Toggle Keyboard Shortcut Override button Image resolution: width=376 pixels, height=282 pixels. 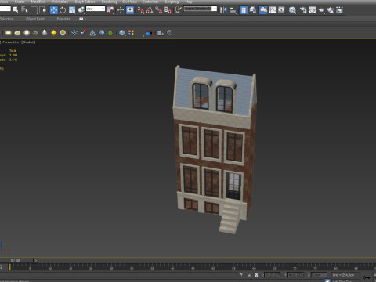click(130, 10)
